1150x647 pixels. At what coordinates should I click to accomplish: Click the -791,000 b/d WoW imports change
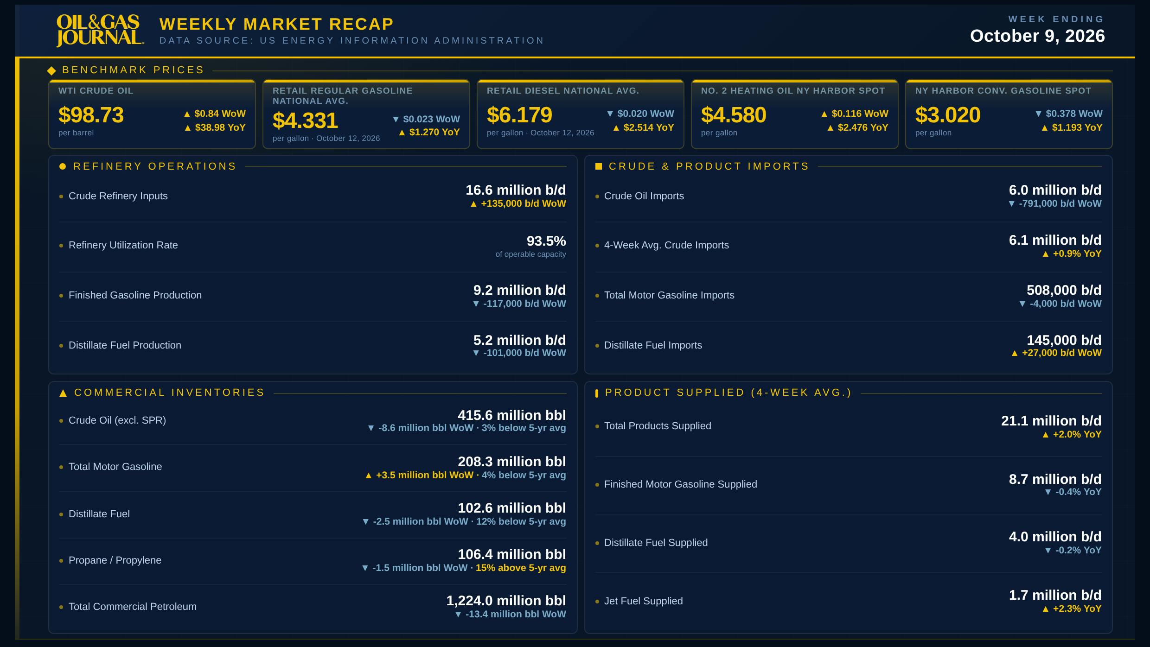[x=1055, y=203]
